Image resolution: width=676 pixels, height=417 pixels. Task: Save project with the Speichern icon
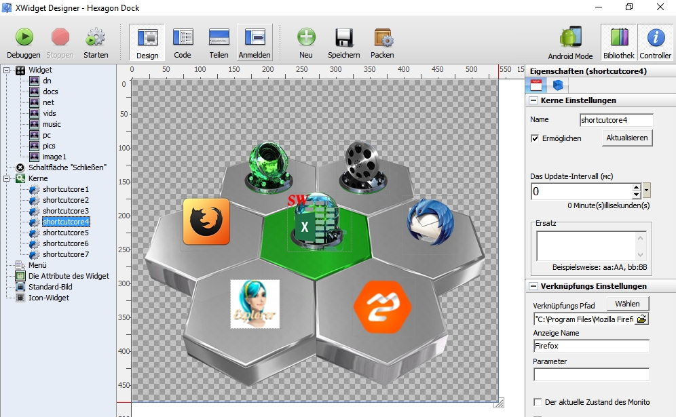coord(343,37)
